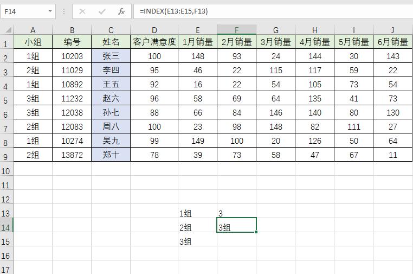
Task: Select the cell with name 赵六
Action: coord(111,98)
